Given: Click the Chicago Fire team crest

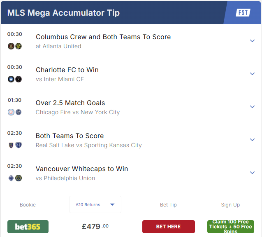Looking at the screenshot, I should (11, 112).
